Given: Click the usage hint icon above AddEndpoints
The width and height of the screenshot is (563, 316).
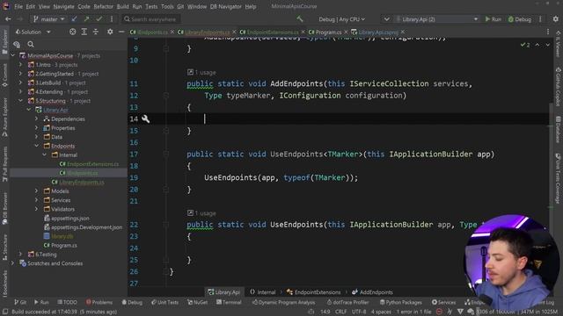Looking at the screenshot, I should pos(190,72).
